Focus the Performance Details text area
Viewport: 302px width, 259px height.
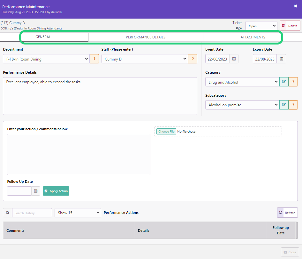pos(100,96)
